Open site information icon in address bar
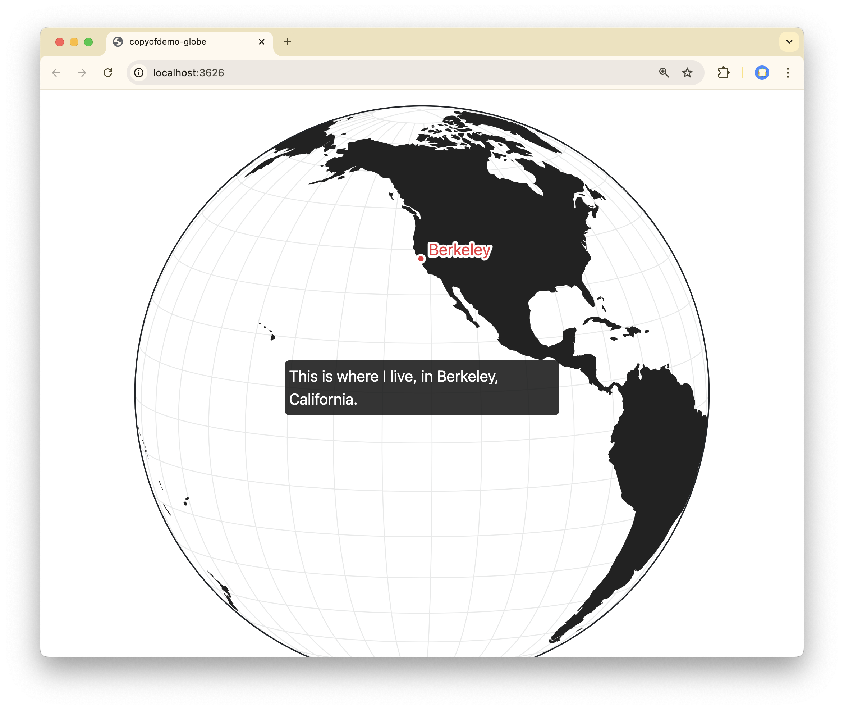 click(139, 72)
